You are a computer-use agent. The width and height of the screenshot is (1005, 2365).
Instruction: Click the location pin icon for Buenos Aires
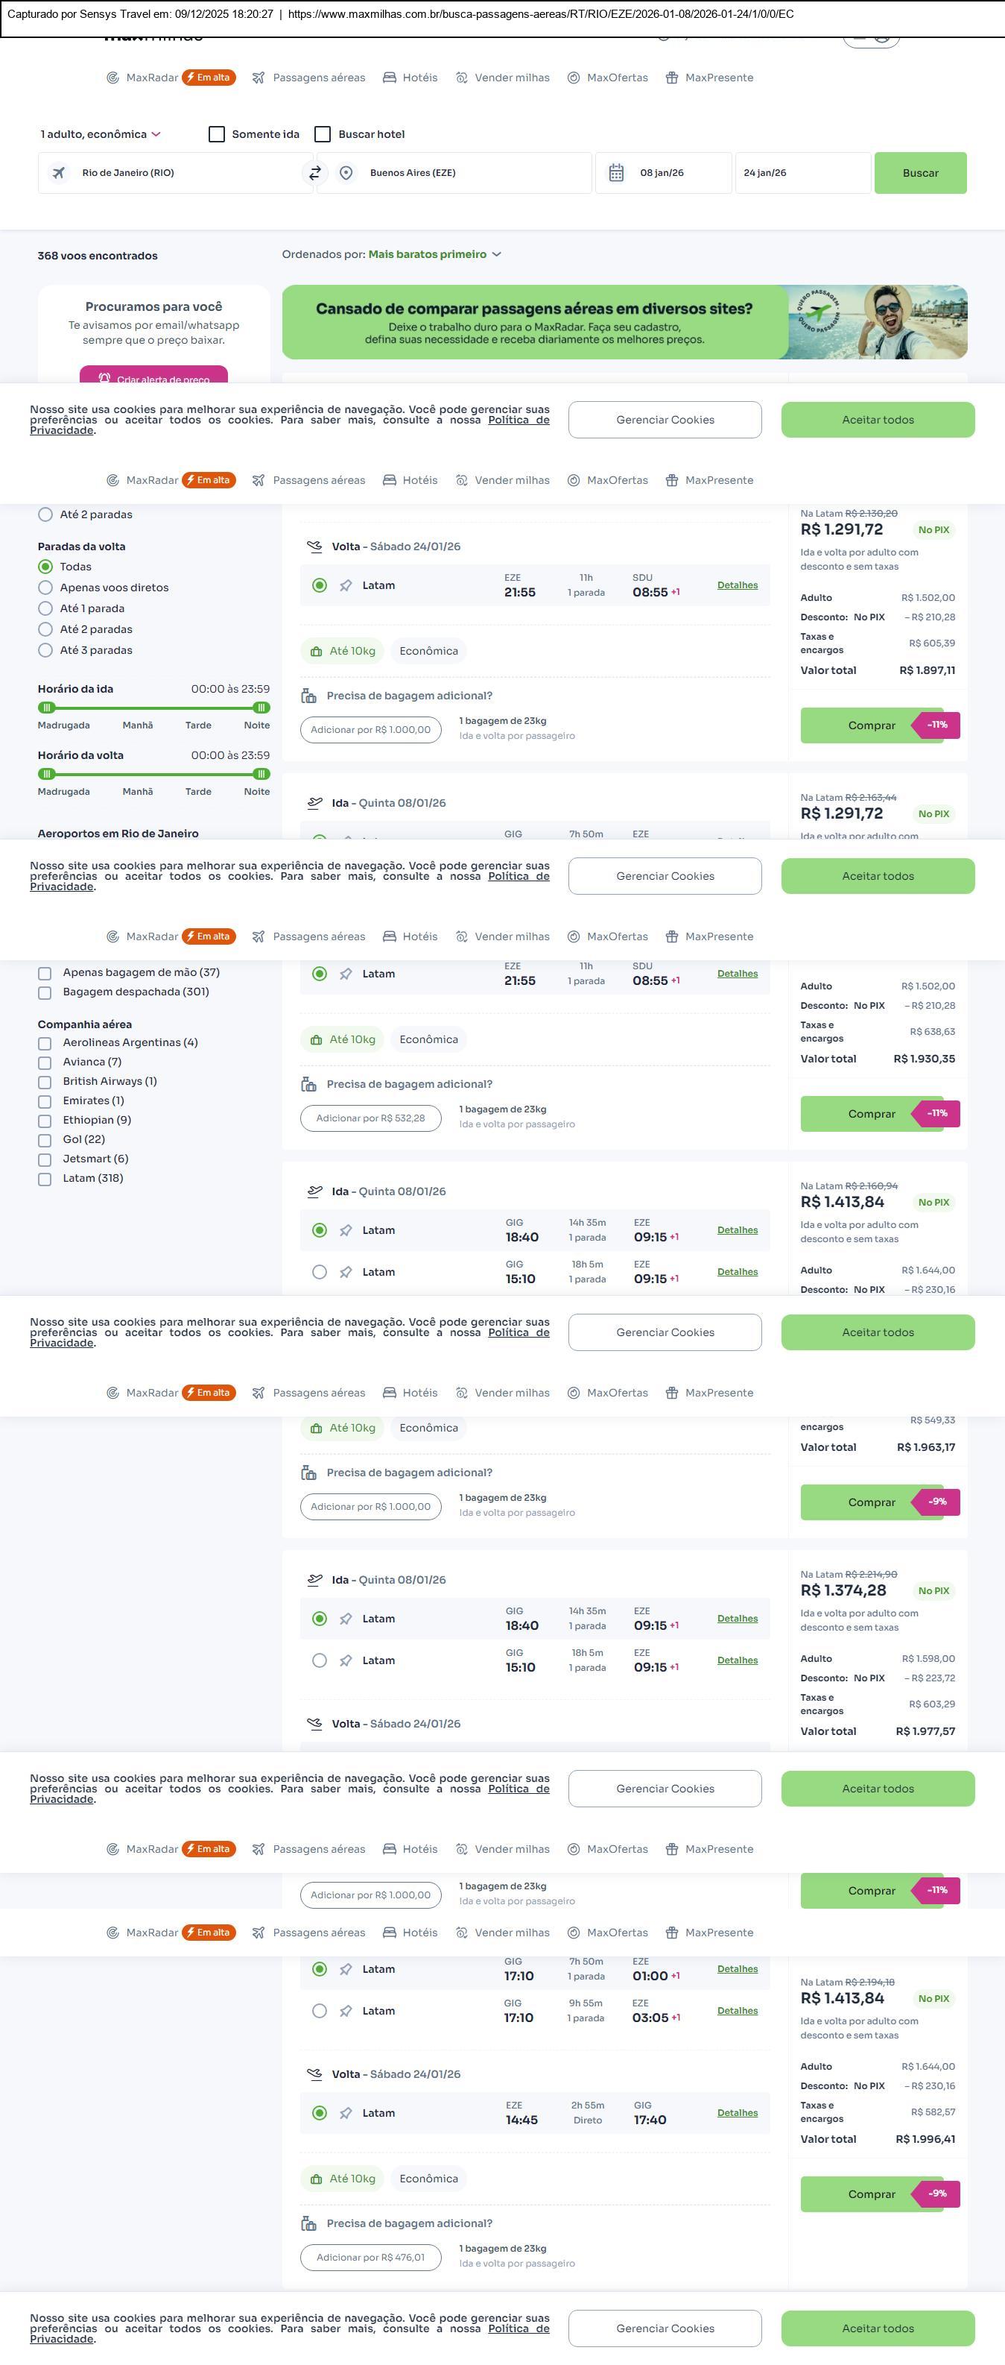(346, 172)
